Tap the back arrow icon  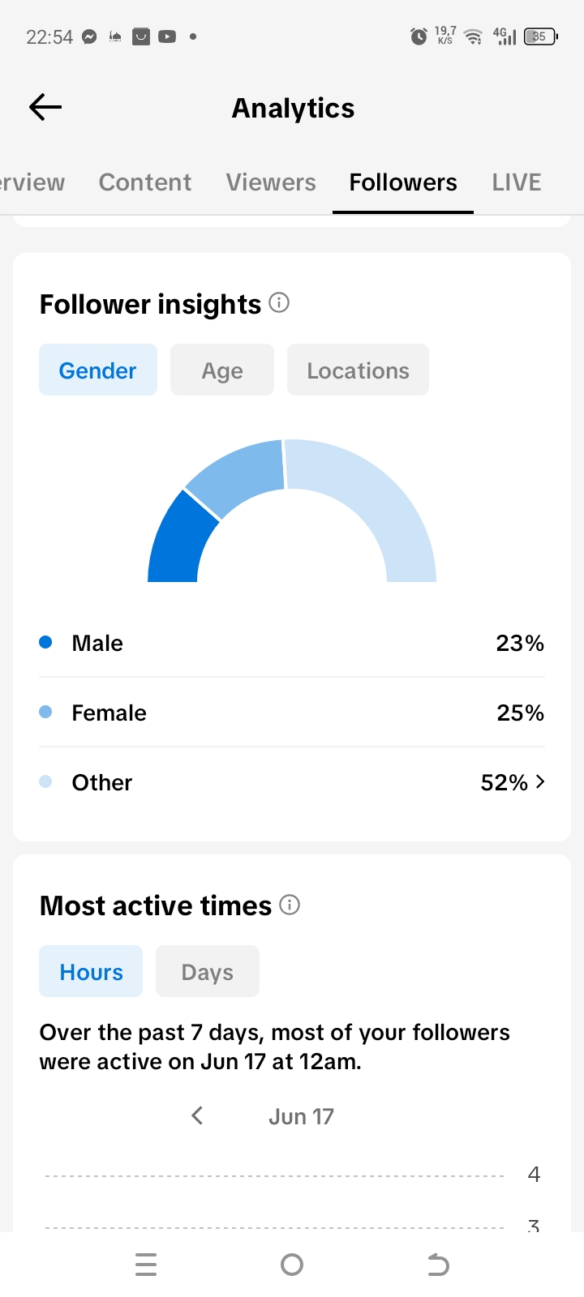coord(45,107)
